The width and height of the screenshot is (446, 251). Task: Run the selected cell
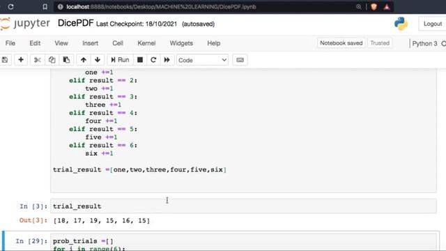click(120, 60)
